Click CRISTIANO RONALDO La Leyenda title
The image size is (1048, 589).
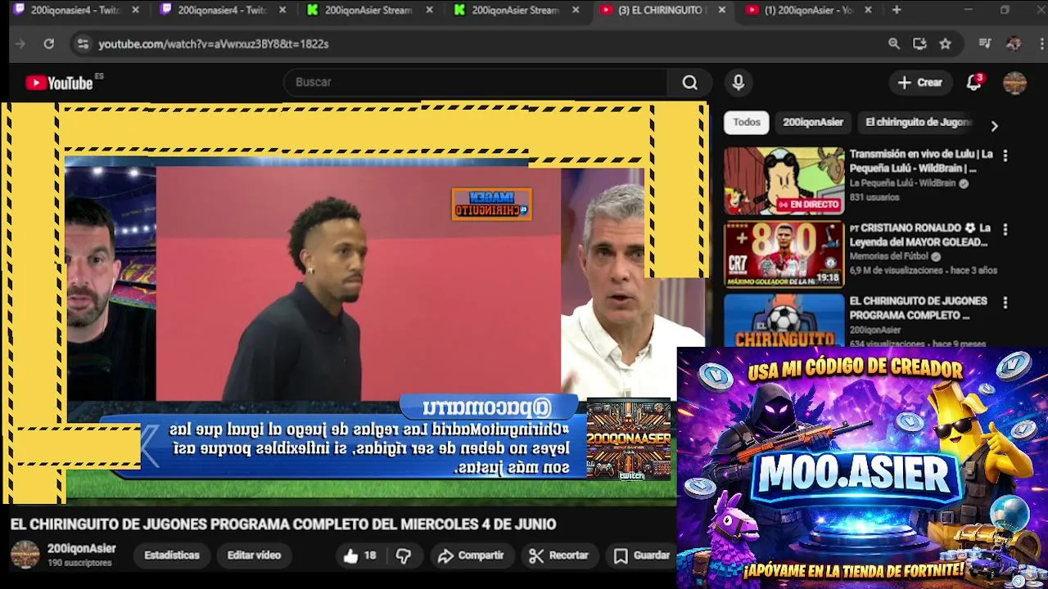pos(919,235)
